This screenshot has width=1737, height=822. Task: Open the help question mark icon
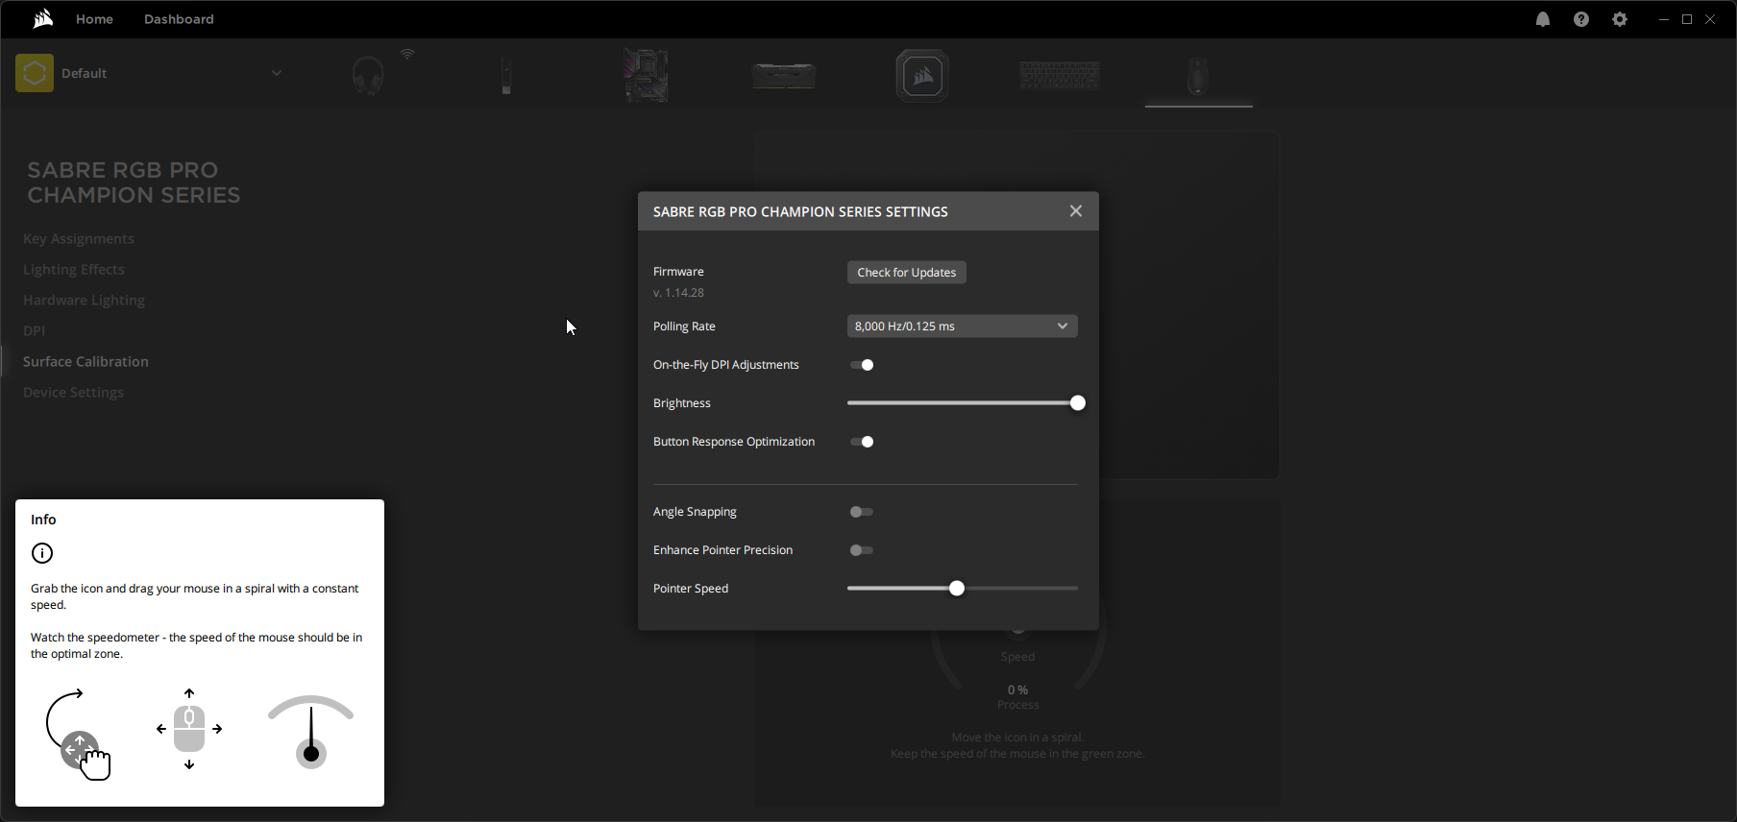[1581, 19]
